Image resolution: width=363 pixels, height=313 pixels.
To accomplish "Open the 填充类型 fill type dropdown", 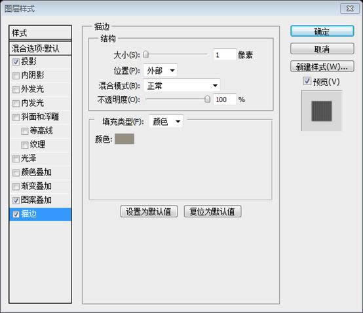I will click(166, 121).
